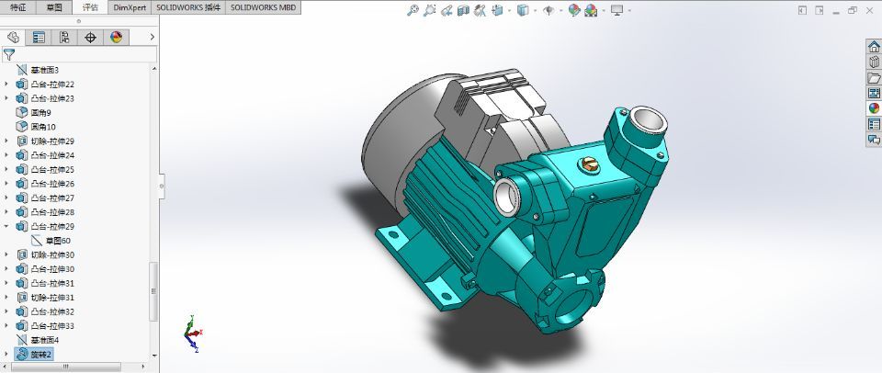Collapse the 凸台-拉伸29 feature node
The height and width of the screenshot is (373, 882).
coord(7,226)
